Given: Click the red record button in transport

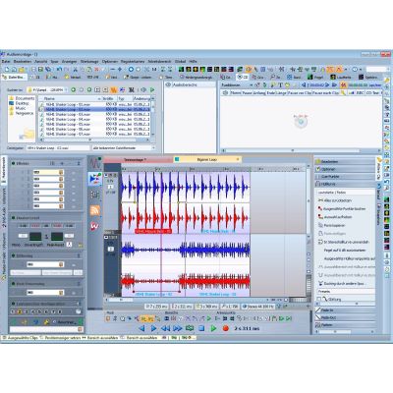Looking at the screenshot, I should pyautogui.click(x=225, y=328).
